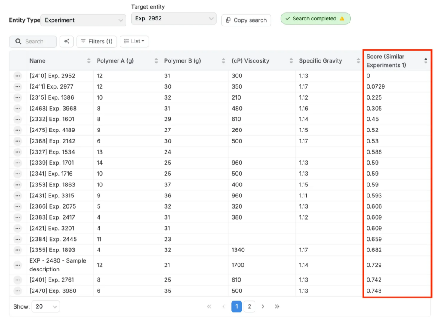Open row actions menu for Exp. 1386
The image size is (436, 320).
(17, 97)
